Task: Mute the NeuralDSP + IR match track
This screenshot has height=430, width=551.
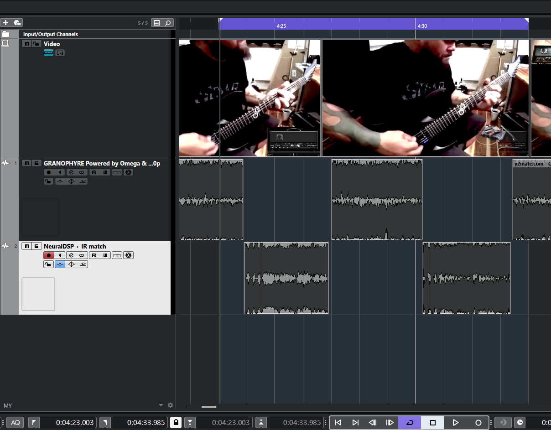Action: tap(27, 246)
